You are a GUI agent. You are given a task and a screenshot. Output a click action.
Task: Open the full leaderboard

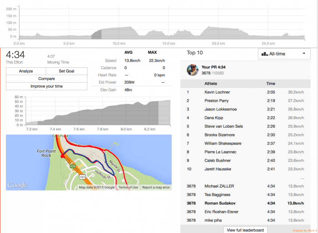point(245,230)
